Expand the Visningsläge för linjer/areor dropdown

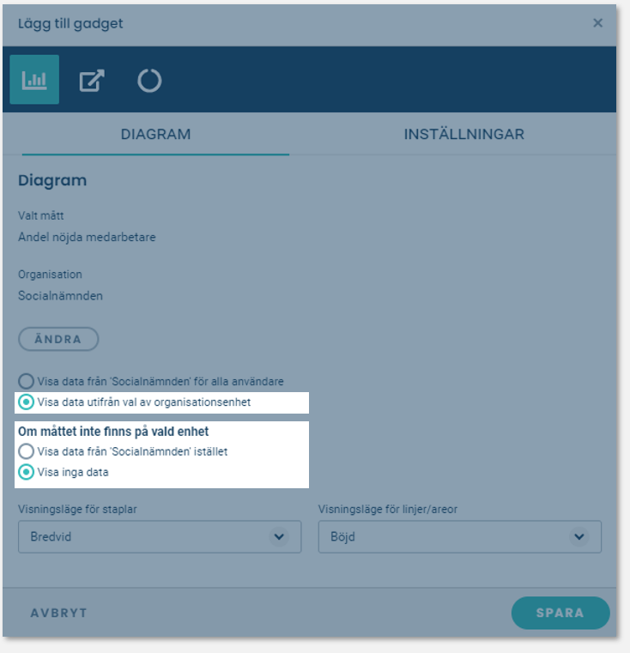[459, 536]
